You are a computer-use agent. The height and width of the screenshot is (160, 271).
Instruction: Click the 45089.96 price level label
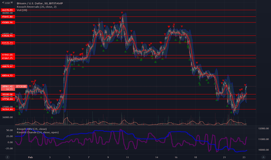coord(8,22)
